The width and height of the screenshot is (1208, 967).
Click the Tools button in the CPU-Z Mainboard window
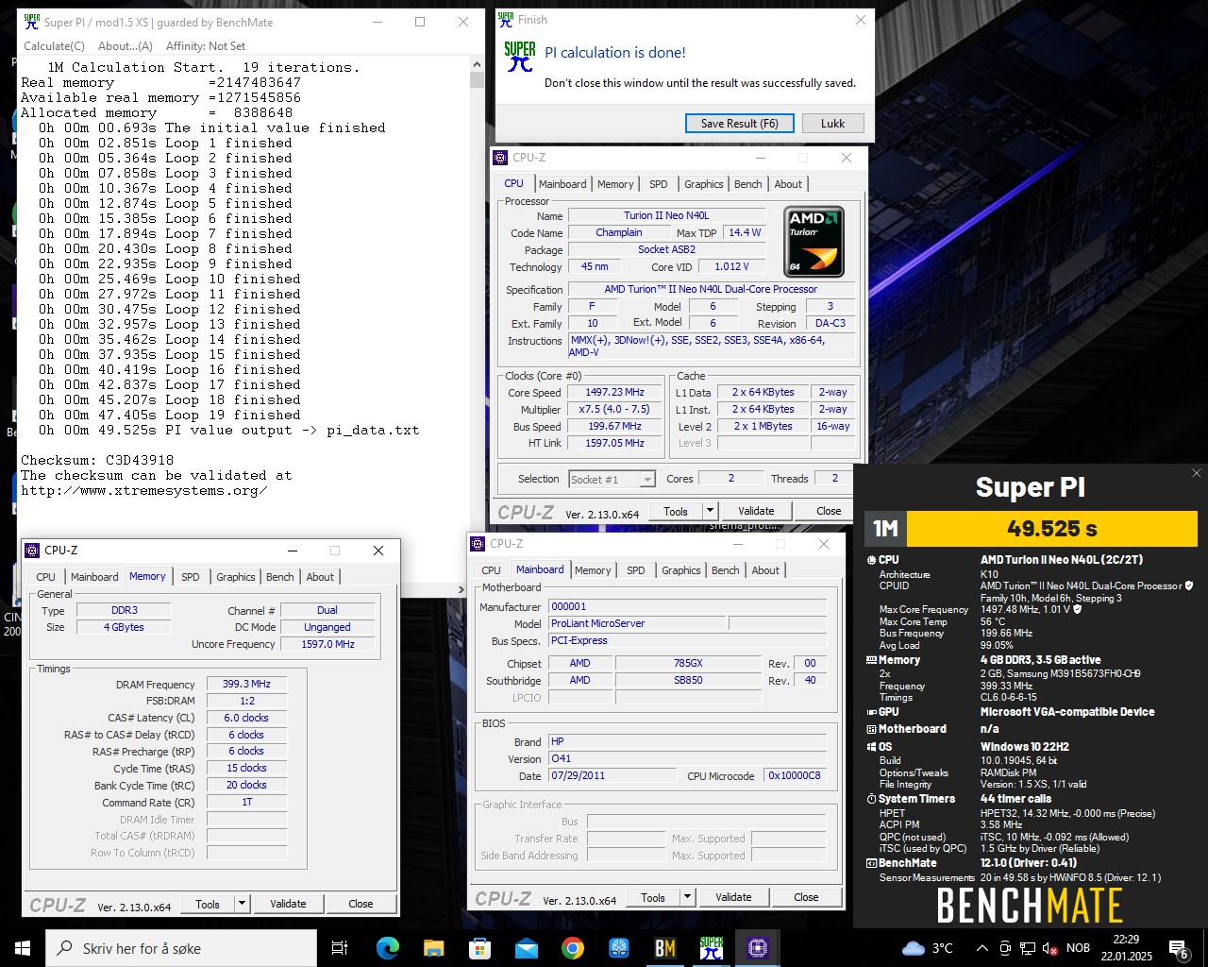point(653,897)
